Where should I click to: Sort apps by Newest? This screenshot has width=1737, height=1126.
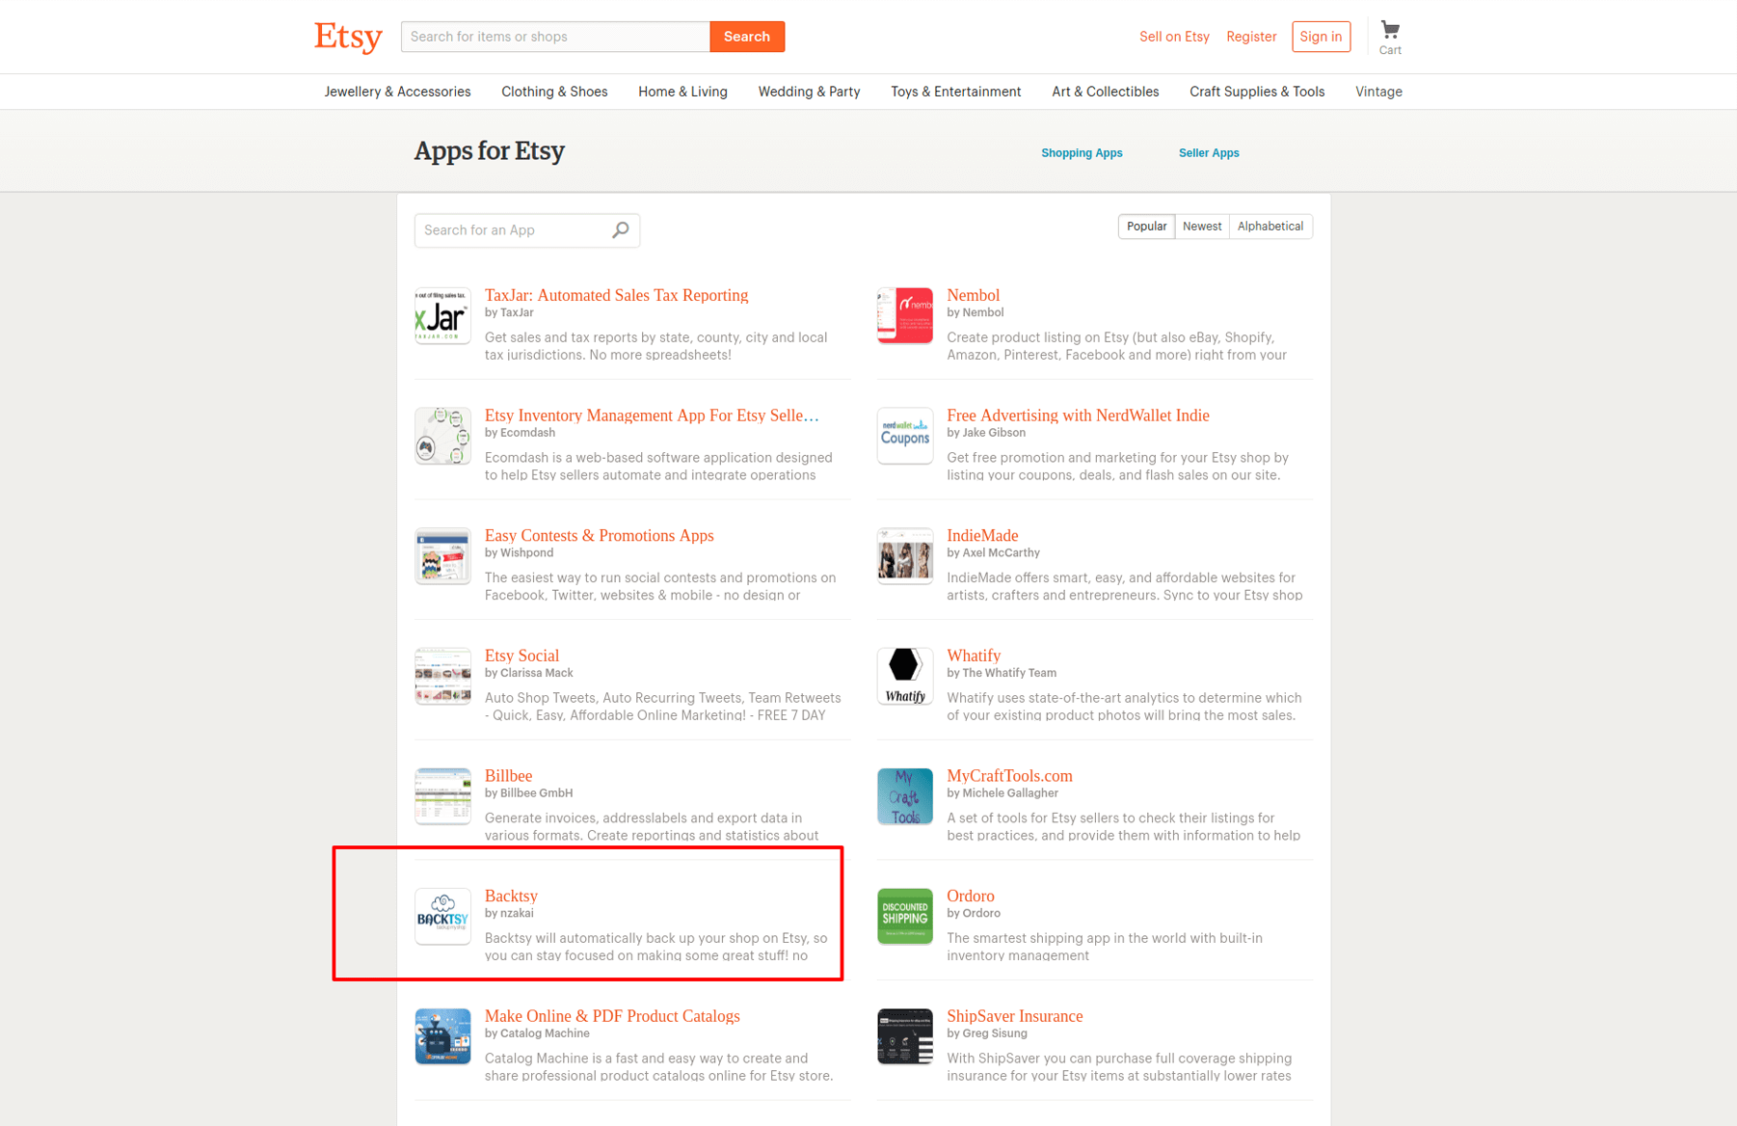[1202, 227]
